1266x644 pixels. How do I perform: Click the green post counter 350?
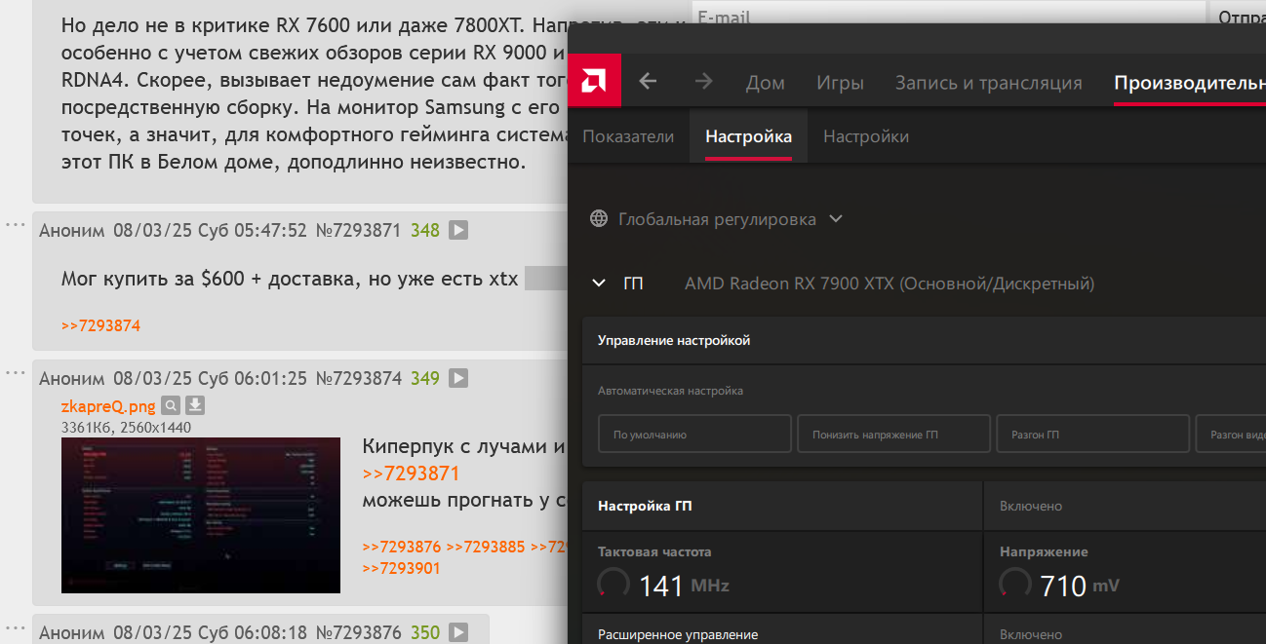click(425, 633)
